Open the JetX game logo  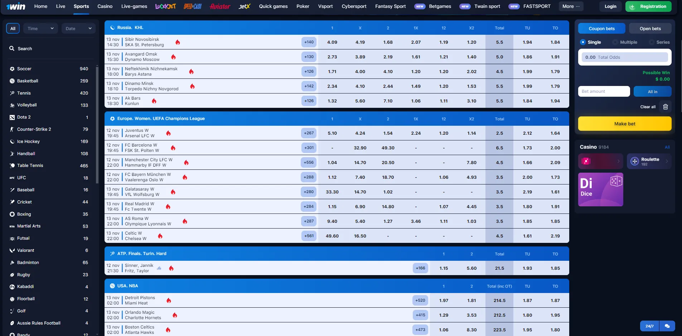(245, 6)
